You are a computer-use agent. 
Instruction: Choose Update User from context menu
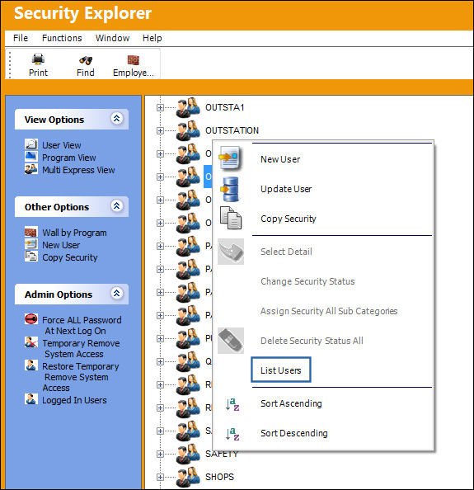[x=286, y=189]
